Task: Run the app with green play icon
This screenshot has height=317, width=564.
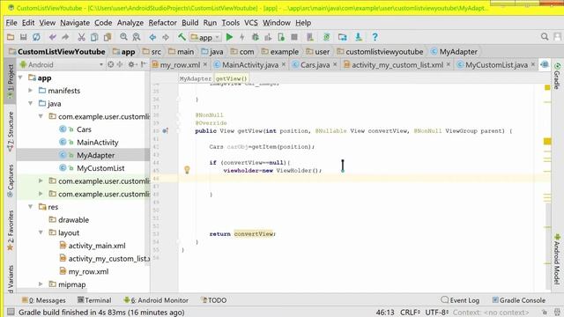Action: (x=229, y=37)
